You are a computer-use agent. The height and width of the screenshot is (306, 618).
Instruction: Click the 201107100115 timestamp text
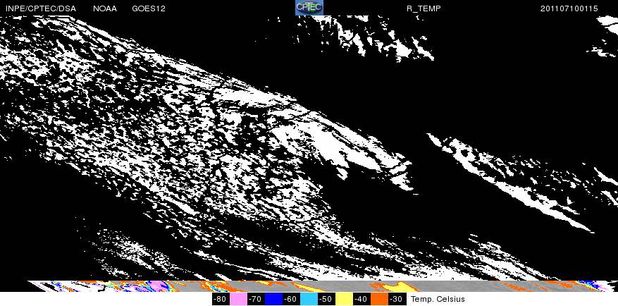pos(569,8)
